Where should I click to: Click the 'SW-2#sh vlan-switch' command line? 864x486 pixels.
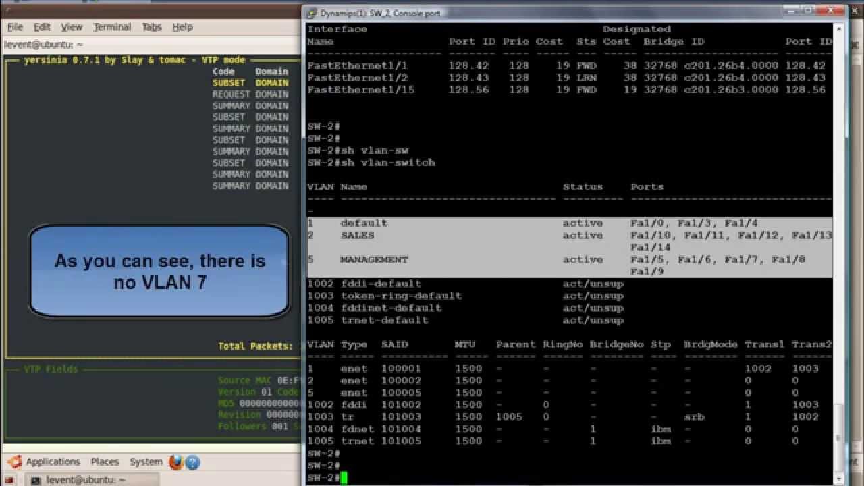click(371, 163)
